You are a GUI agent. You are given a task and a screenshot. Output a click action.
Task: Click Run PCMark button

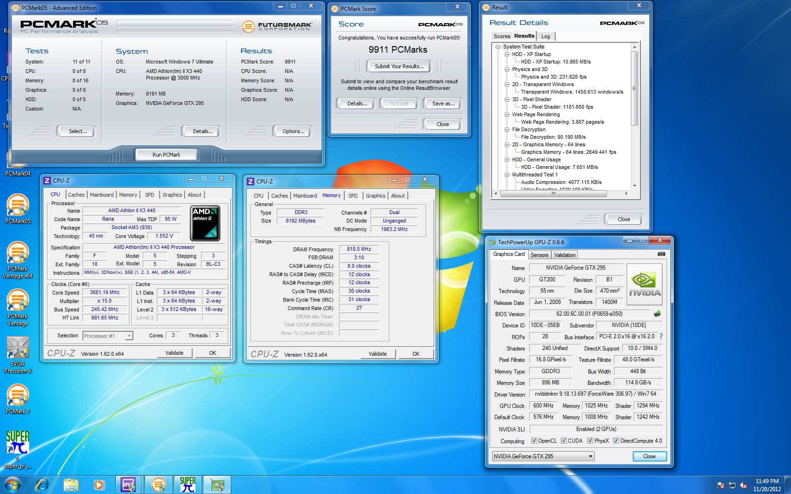pyautogui.click(x=166, y=155)
